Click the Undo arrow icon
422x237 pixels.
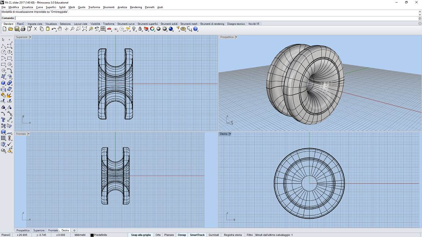pyautogui.click(x=54, y=29)
